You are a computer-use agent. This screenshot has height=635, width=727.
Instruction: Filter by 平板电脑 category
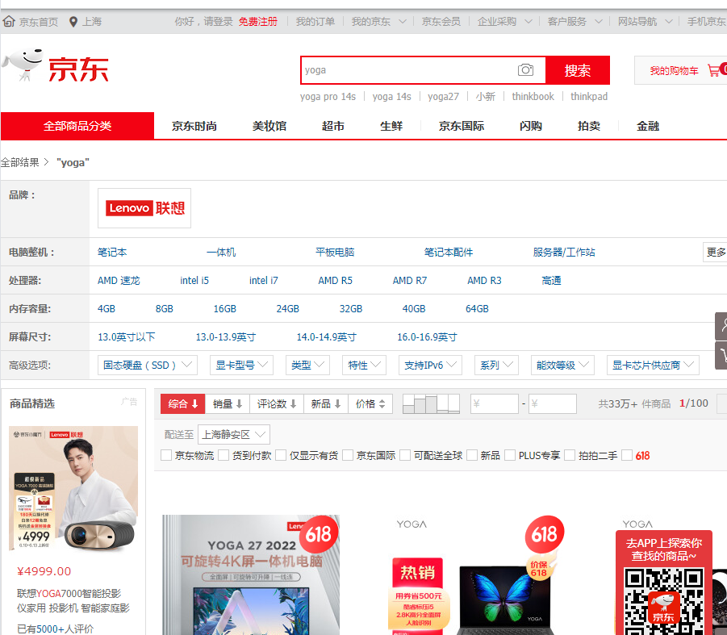(x=335, y=253)
